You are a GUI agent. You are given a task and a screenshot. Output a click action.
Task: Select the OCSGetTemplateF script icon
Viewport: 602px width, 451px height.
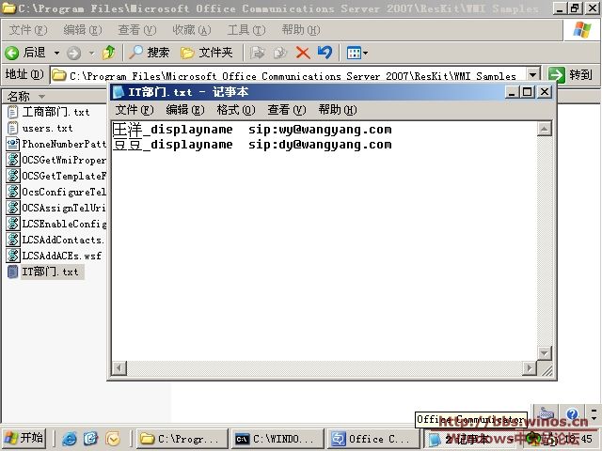pyautogui.click(x=12, y=176)
